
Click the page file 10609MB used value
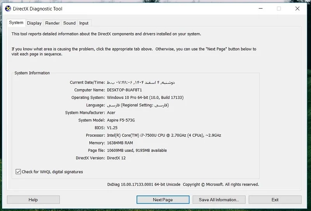tap(137, 150)
